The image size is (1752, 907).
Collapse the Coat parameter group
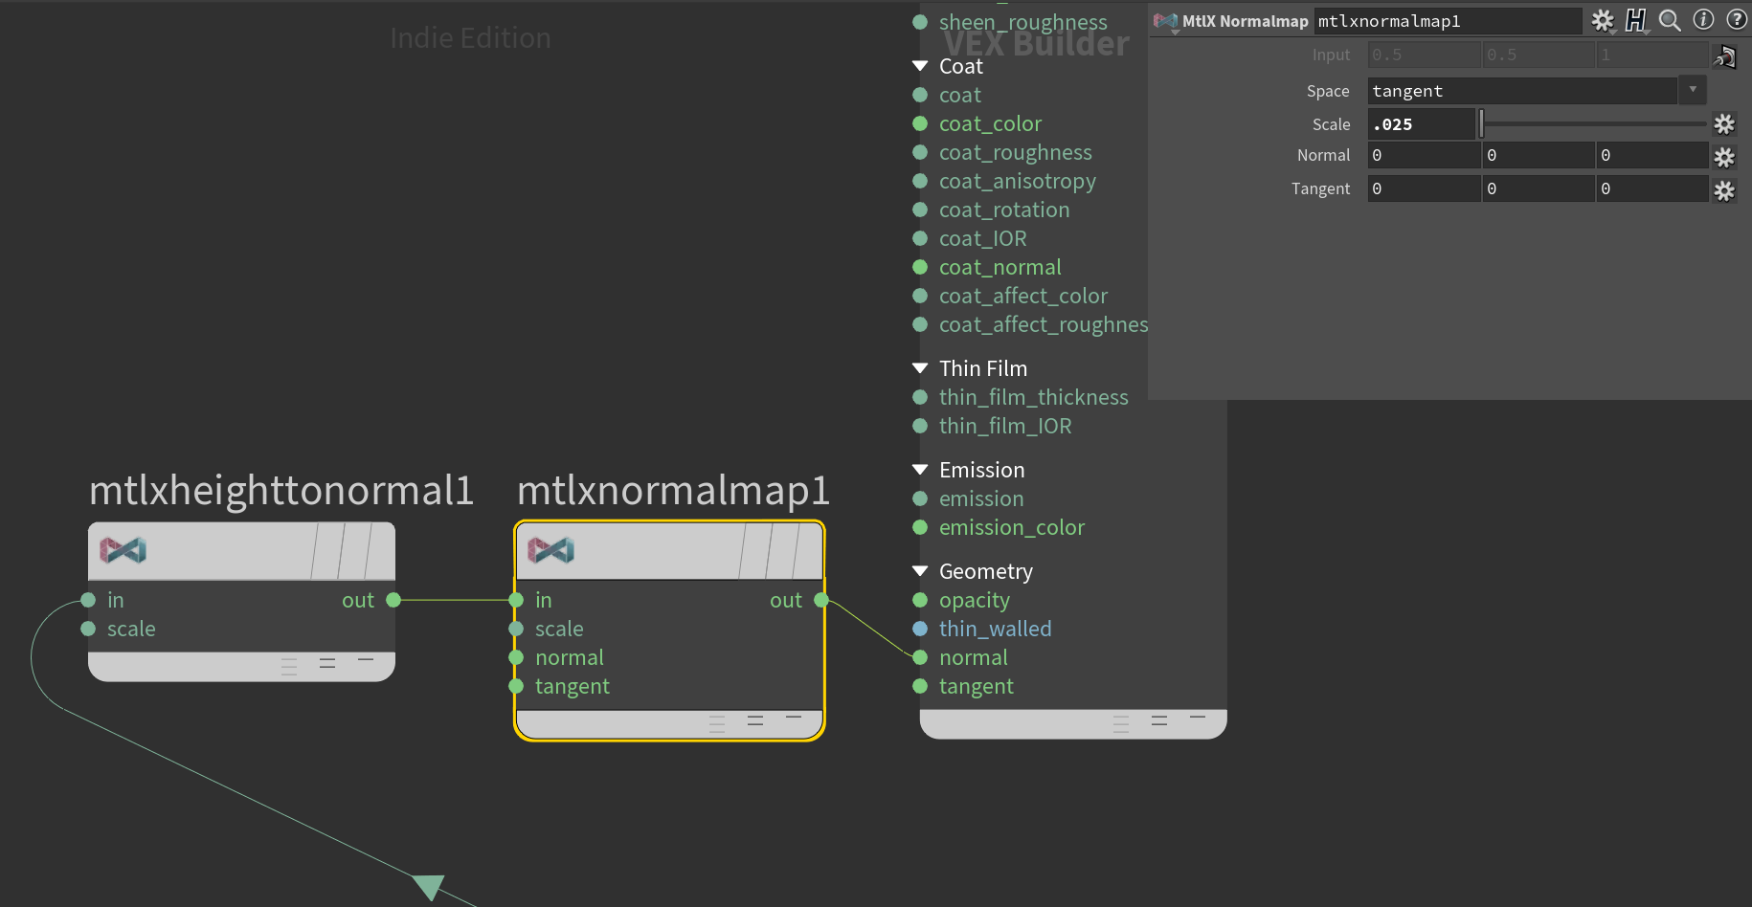920,66
